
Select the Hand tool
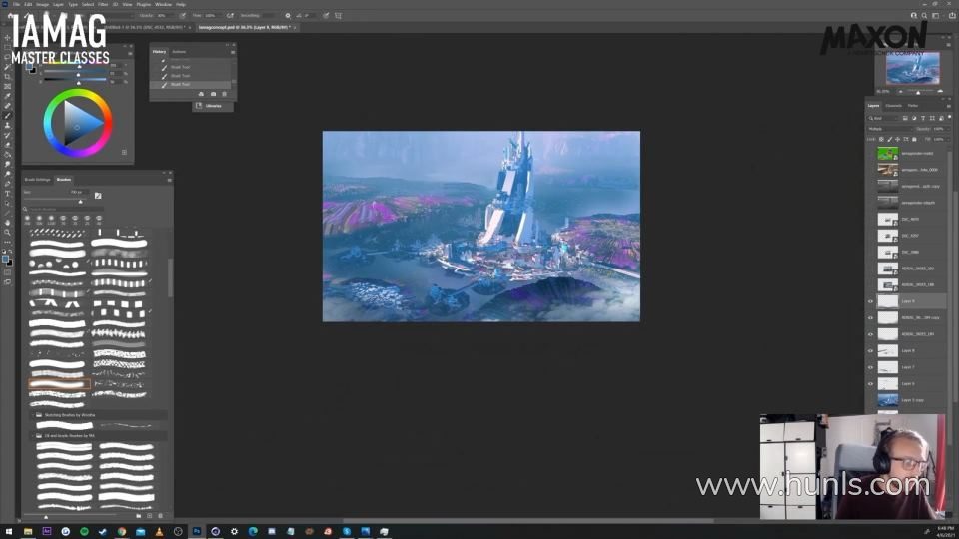click(7, 223)
